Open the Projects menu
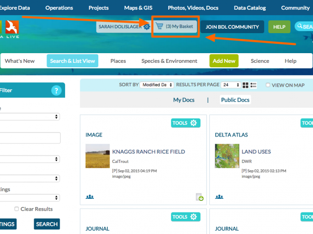 pyautogui.click(x=99, y=8)
